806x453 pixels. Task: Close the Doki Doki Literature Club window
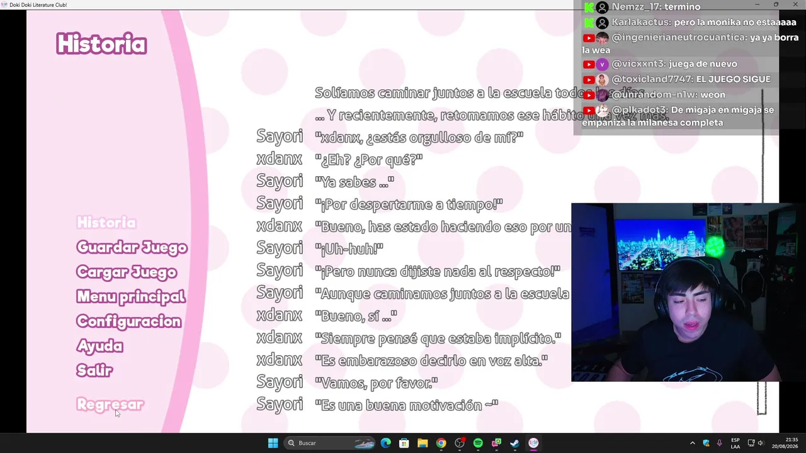click(x=795, y=4)
